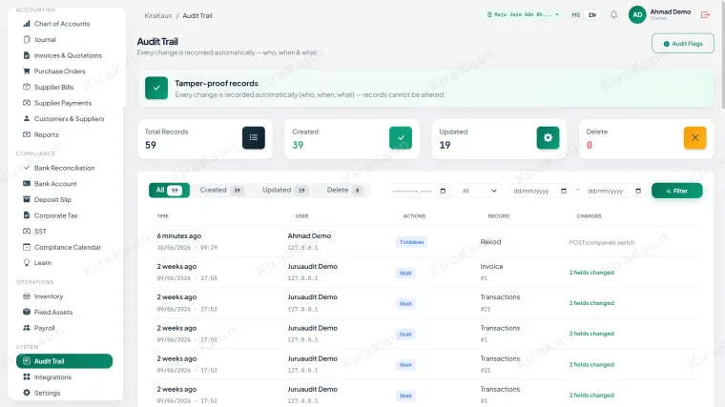This screenshot has height=407, width=725.
Task: Click the 'Rekod' record cell
Action: pyautogui.click(x=490, y=242)
